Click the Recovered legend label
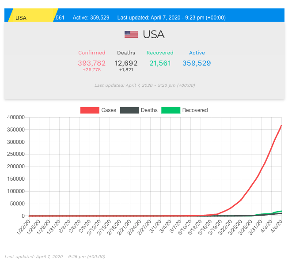 point(195,110)
